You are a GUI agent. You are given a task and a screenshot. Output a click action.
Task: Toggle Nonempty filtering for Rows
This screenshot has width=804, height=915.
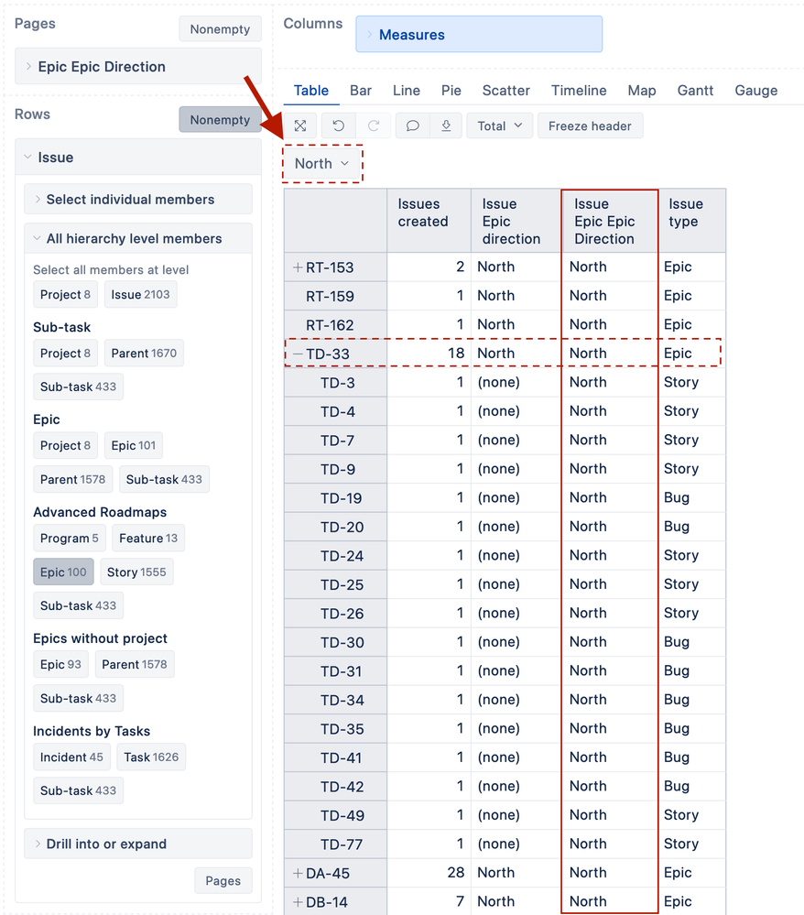pyautogui.click(x=220, y=119)
